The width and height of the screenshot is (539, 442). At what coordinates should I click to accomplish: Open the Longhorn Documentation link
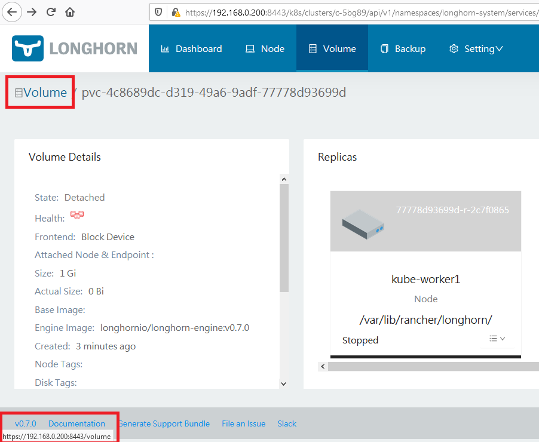pyautogui.click(x=76, y=423)
